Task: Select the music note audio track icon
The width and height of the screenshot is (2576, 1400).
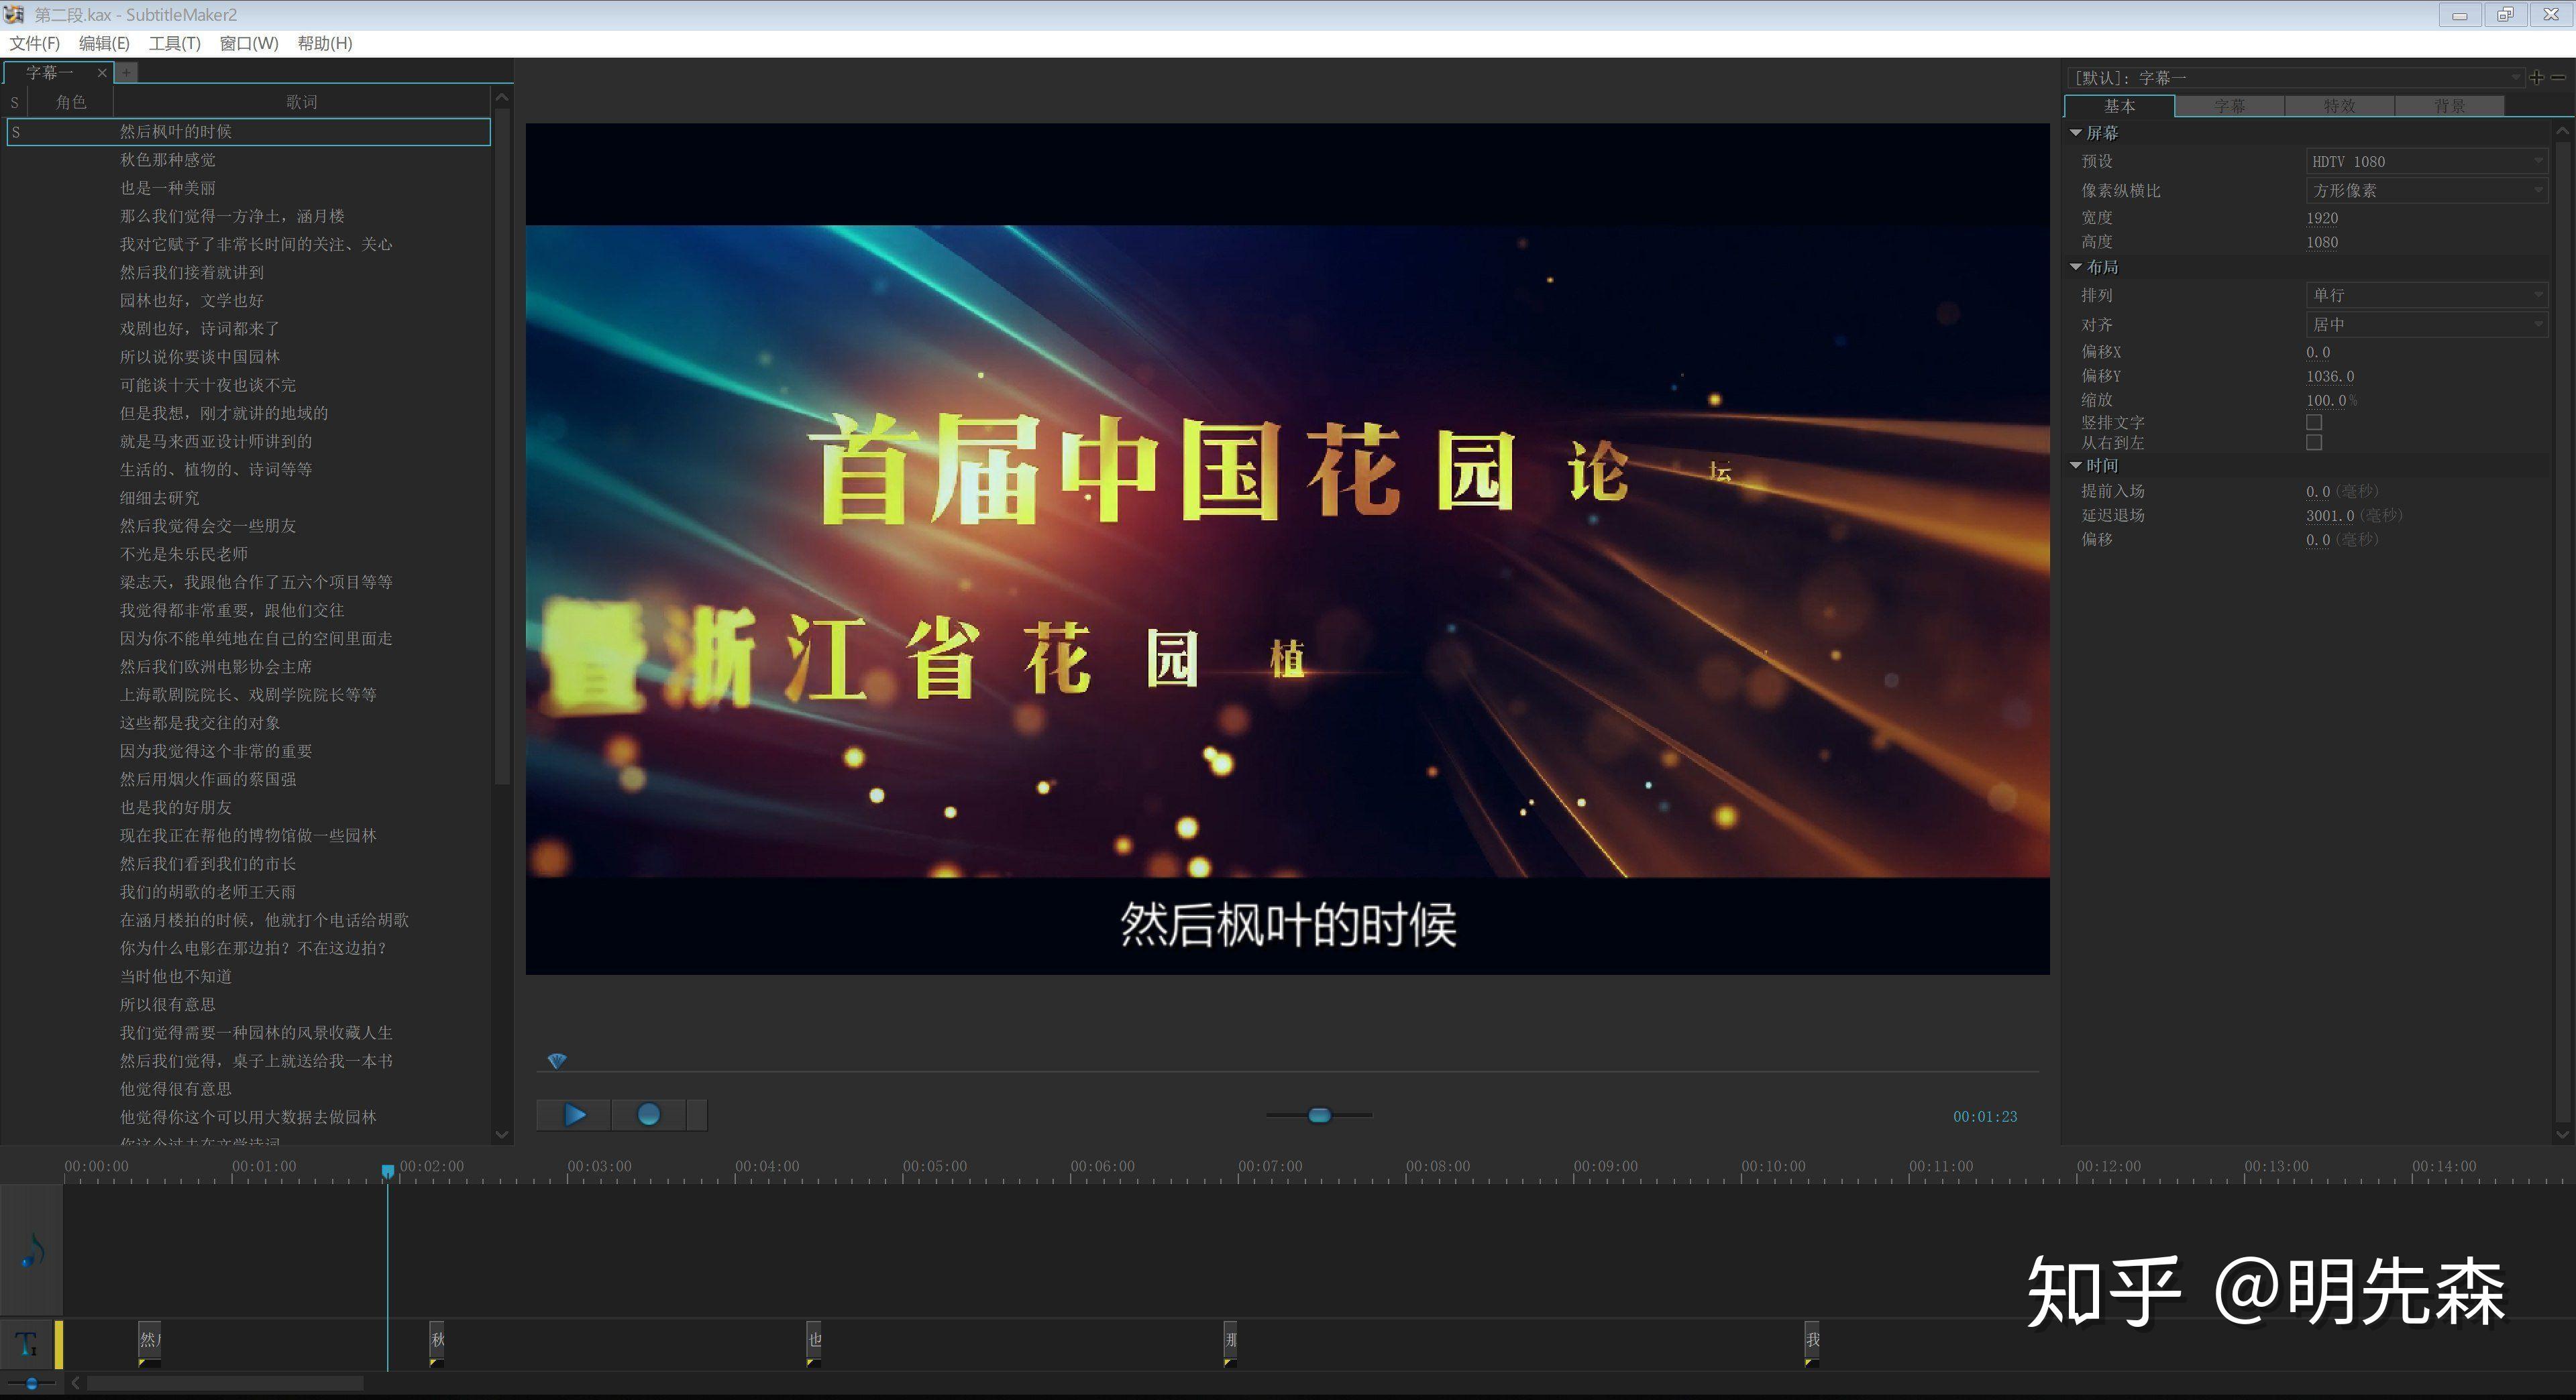Action: [x=31, y=1250]
